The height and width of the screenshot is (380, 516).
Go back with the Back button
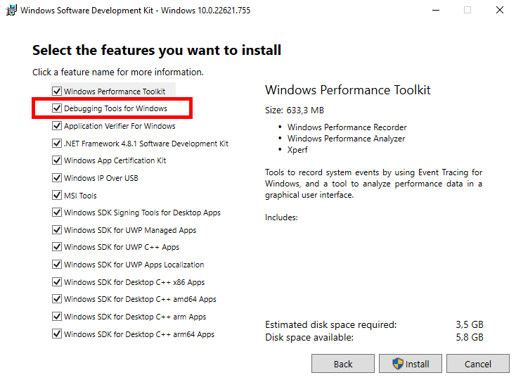coord(343,364)
